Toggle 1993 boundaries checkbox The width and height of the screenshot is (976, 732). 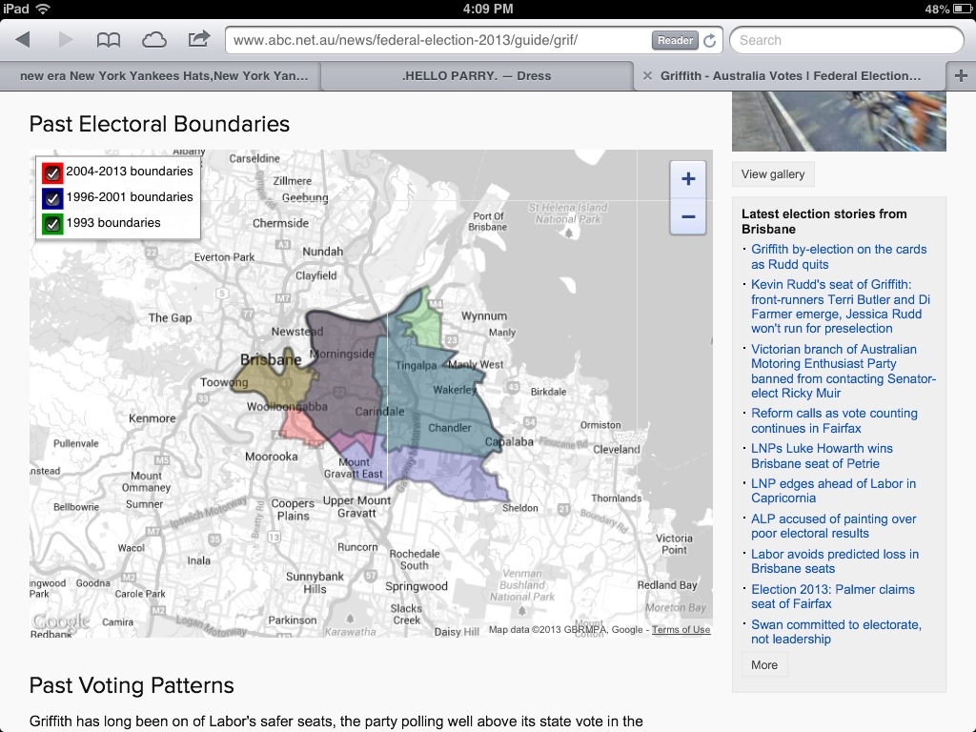(x=52, y=224)
